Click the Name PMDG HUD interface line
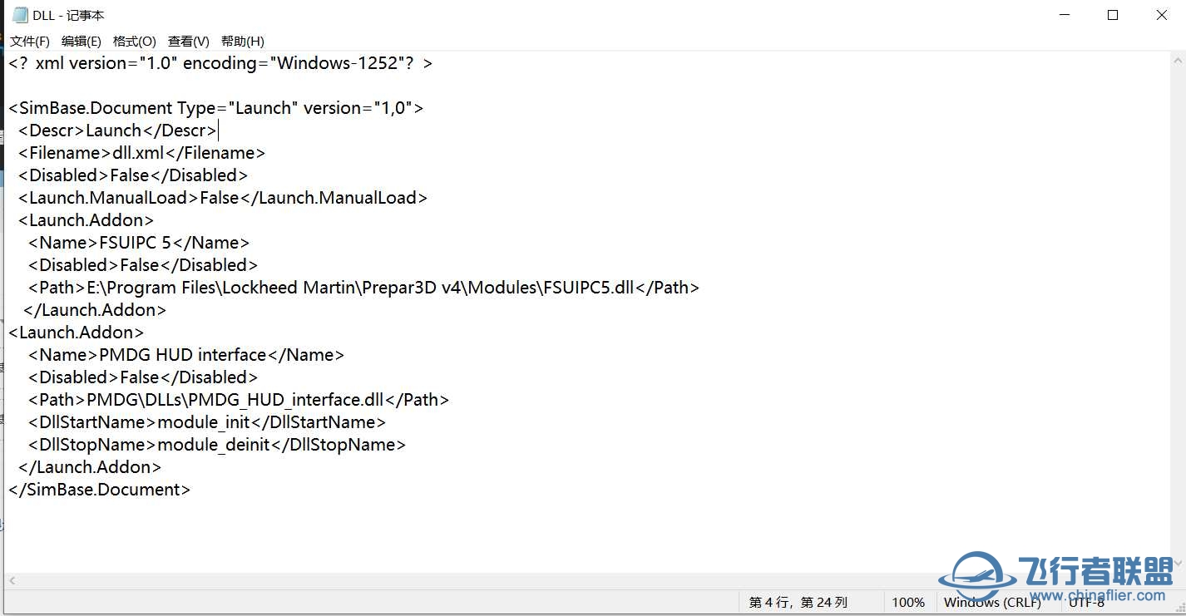 tap(186, 355)
